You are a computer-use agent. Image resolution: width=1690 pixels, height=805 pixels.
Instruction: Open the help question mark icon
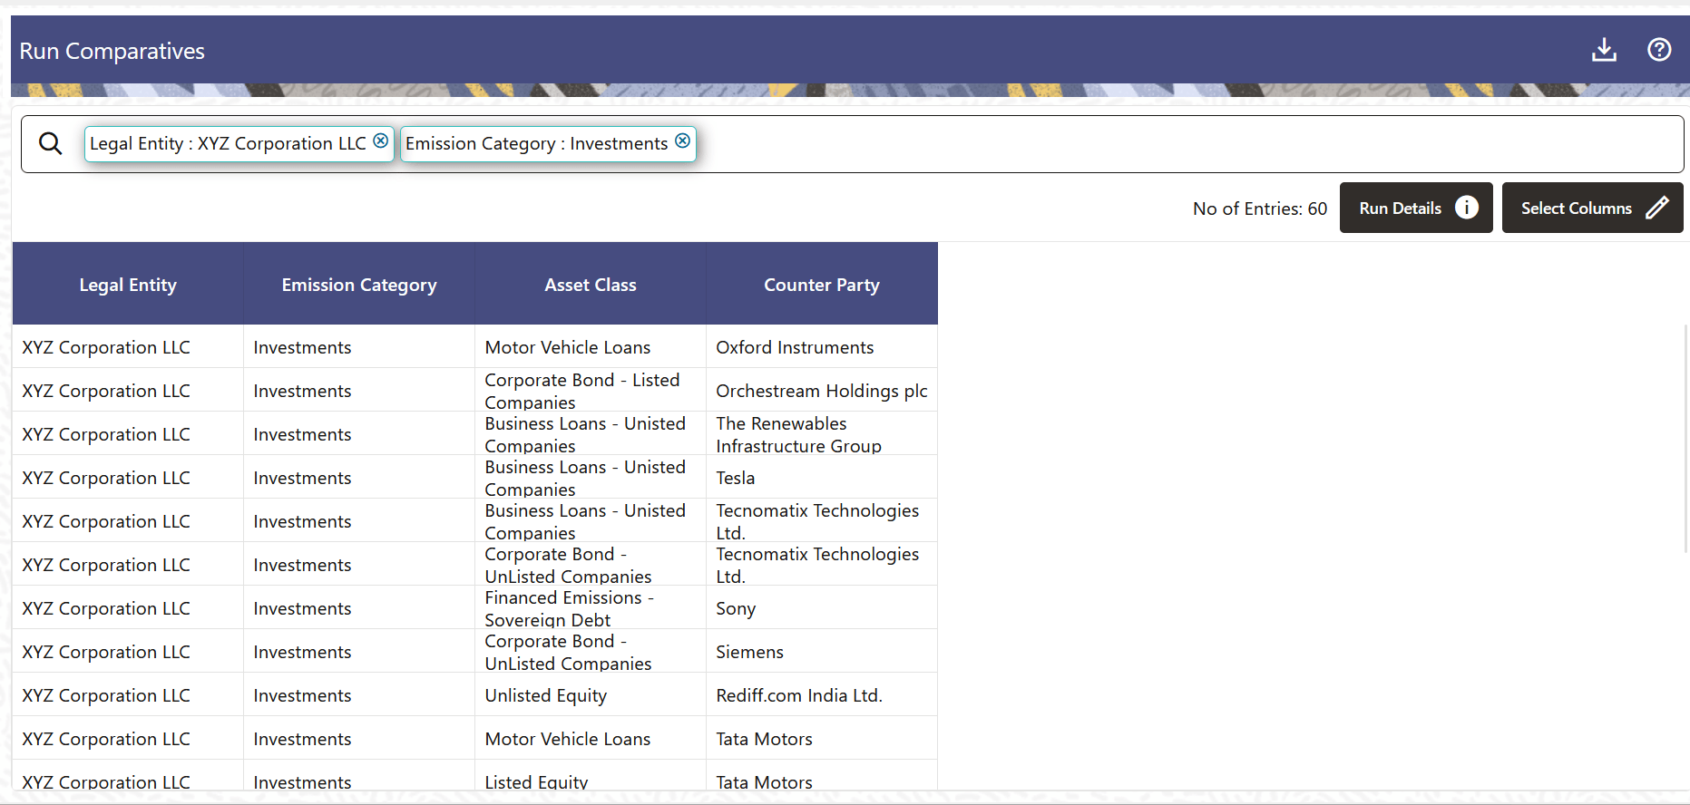1659,50
